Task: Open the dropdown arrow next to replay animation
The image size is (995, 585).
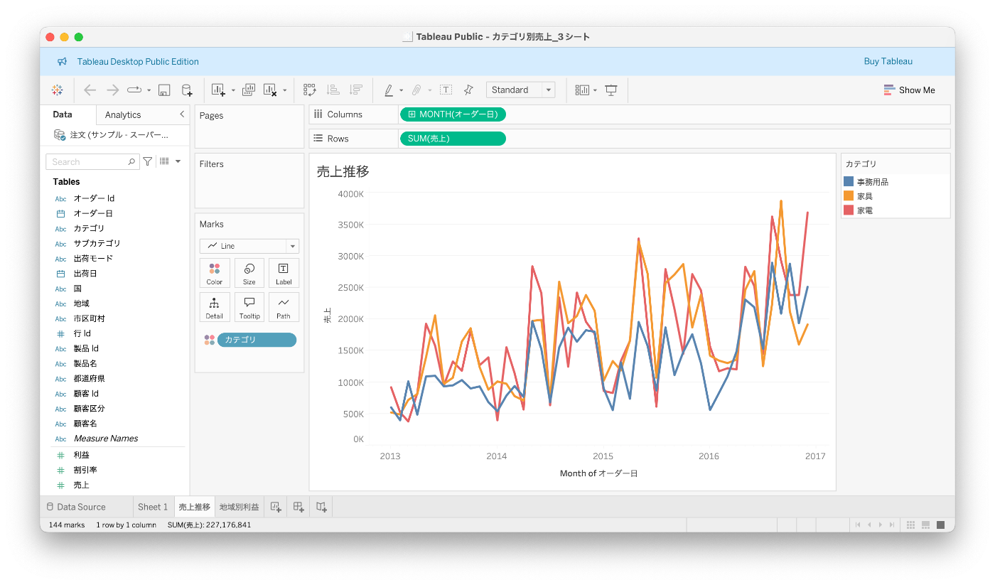Action: pyautogui.click(x=149, y=91)
